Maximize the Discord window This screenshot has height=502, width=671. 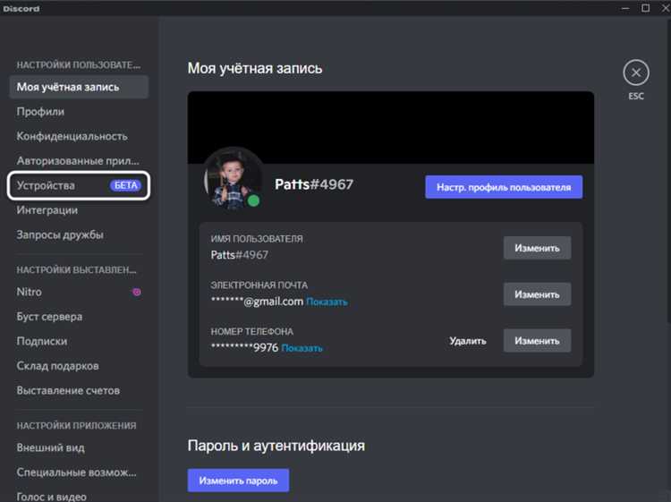[646, 8]
